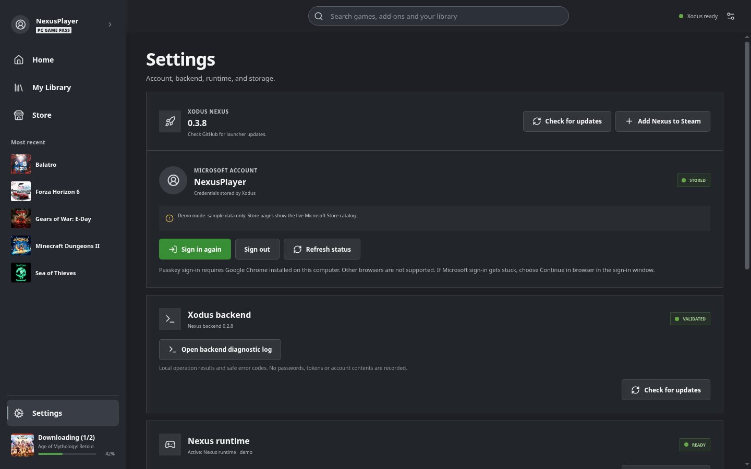Click 'Active: Nexus runtime · demo' text
Screen dimensions: 751x469
click(x=220, y=452)
